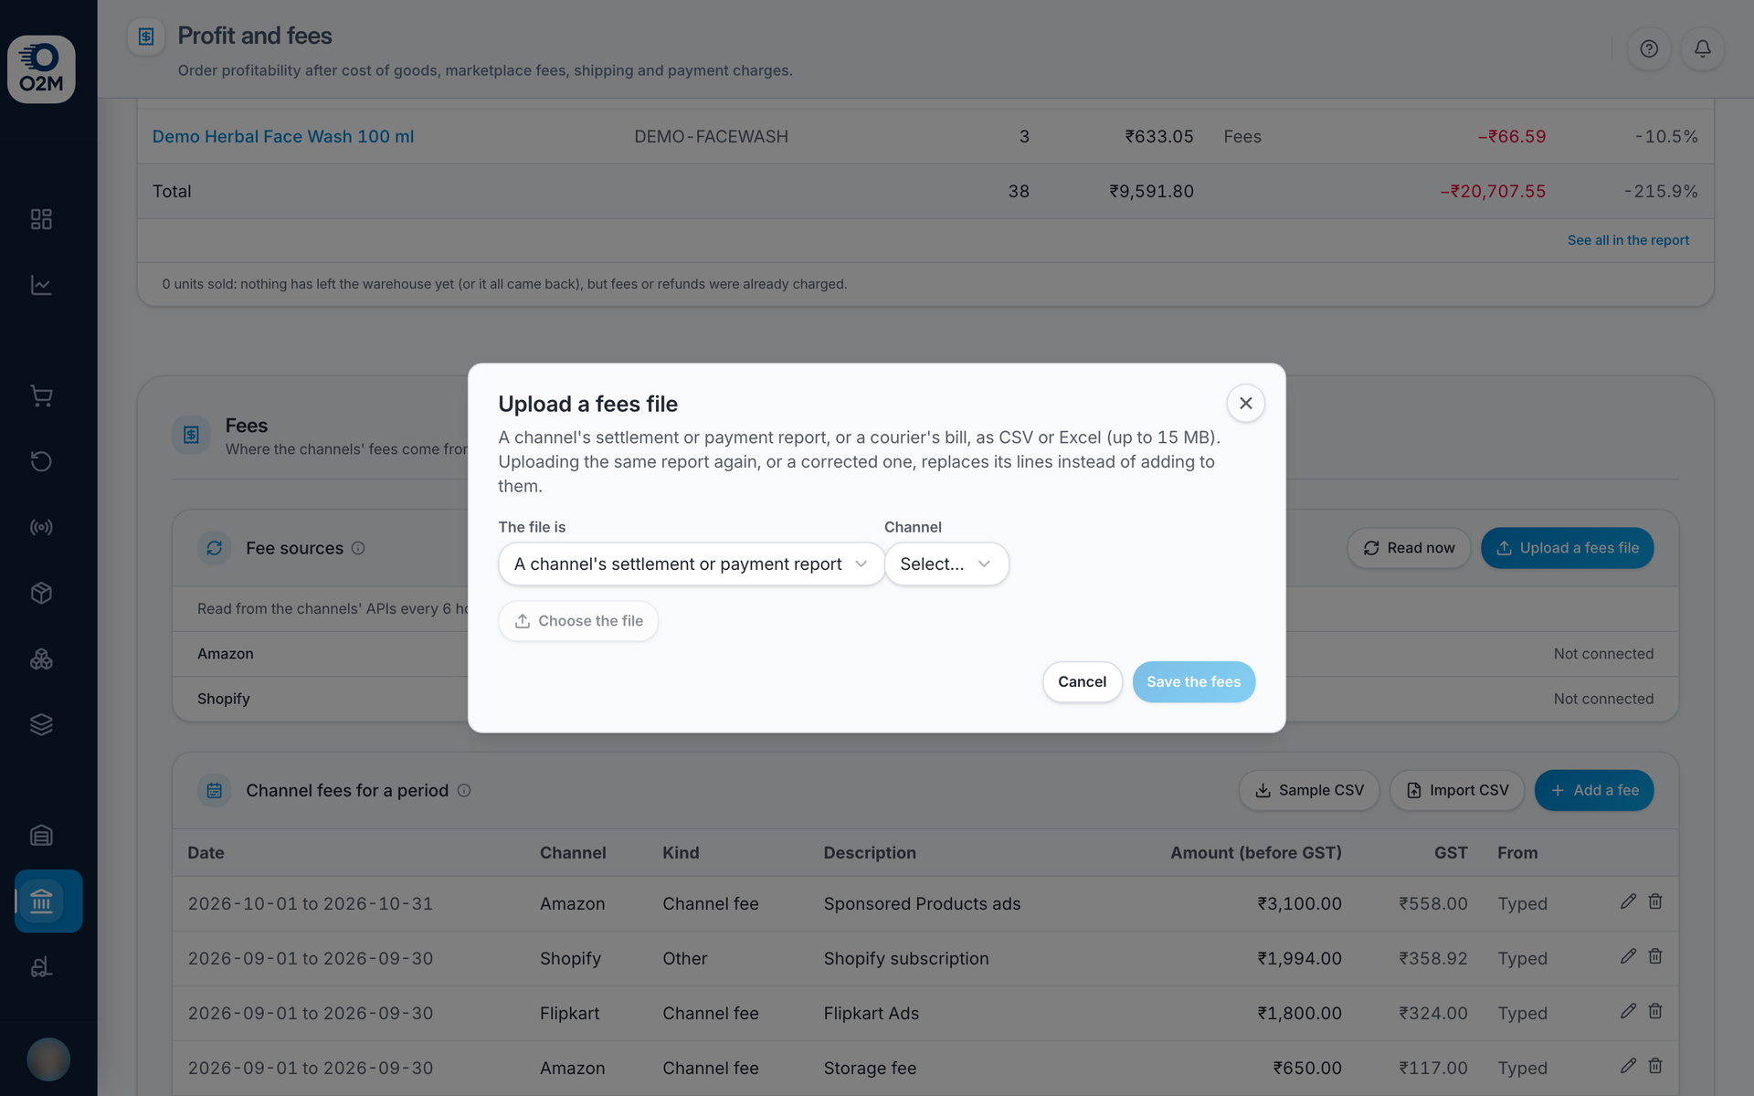
Task: Cancel the fees upload dialog
Action: pos(1082,681)
